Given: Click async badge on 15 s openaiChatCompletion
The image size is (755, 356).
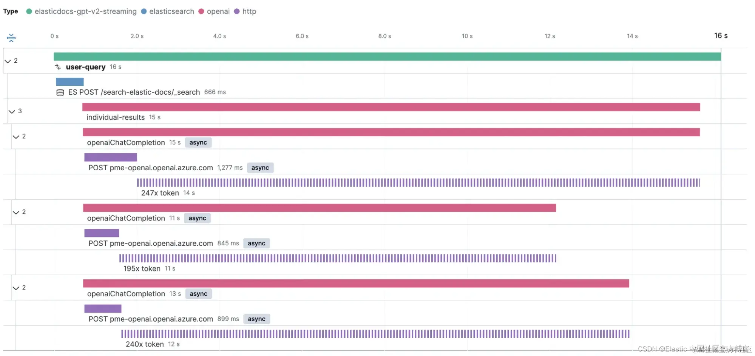Looking at the screenshot, I should coord(198,143).
